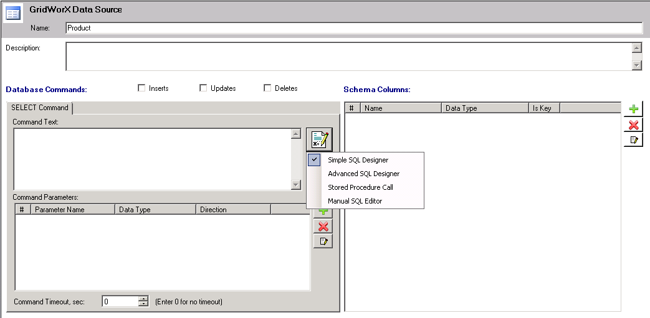Click Data Type header in Command Parameters
This screenshot has height=318, width=650.
(155, 210)
